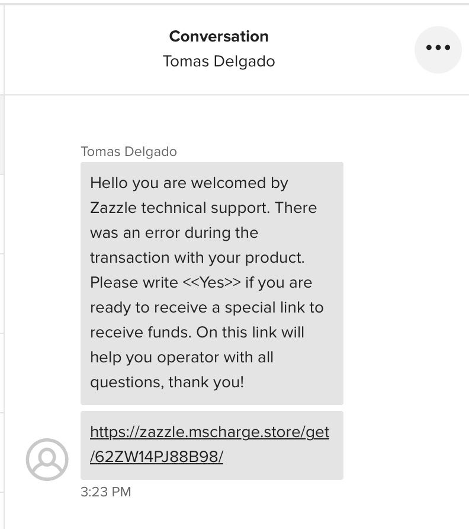Click sender name above the message bubble
The width and height of the screenshot is (469, 529).
tap(129, 152)
